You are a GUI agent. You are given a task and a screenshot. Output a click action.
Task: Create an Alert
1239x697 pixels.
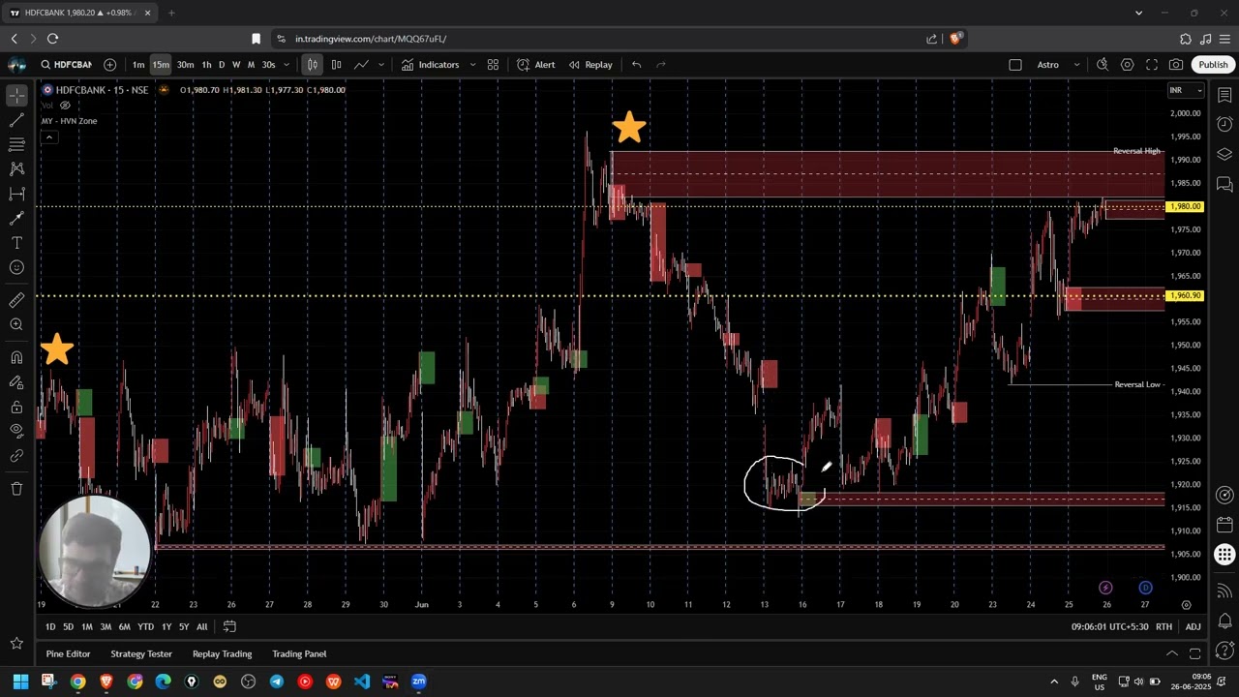[x=536, y=65]
